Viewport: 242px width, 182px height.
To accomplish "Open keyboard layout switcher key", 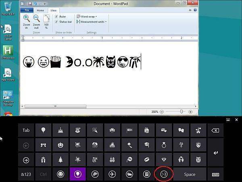I will (x=215, y=174).
